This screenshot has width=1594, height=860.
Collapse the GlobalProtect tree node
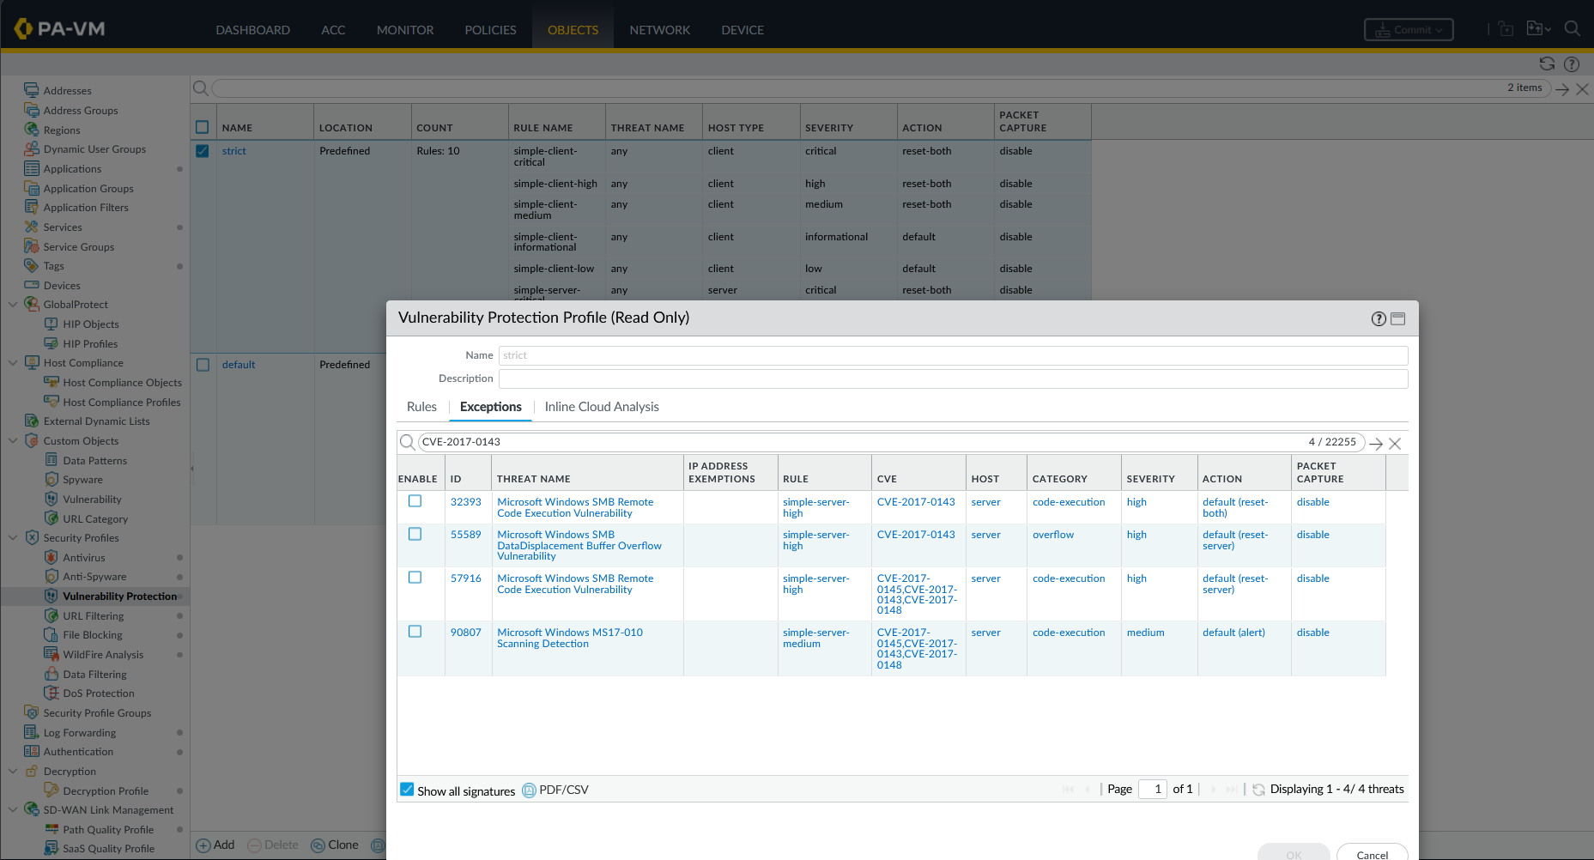click(x=13, y=305)
